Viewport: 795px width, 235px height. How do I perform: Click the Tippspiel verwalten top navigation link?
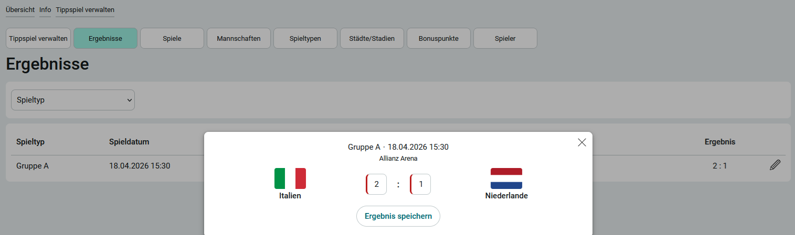(x=85, y=10)
